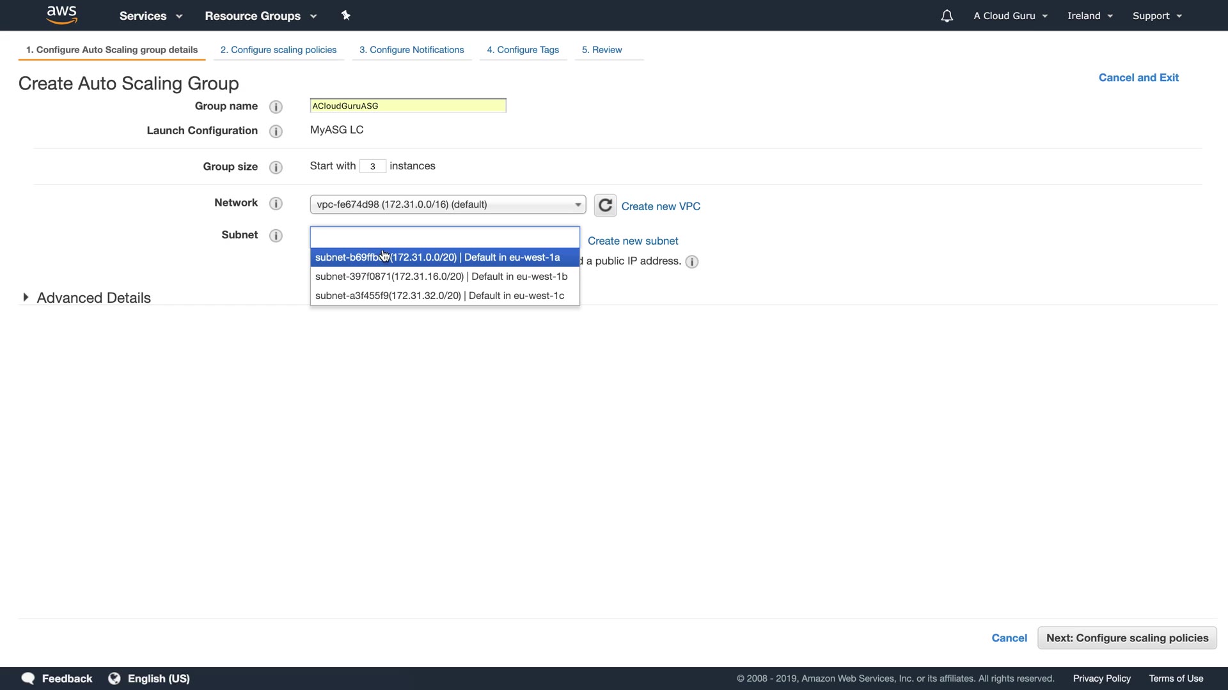Click info icon after public IP address text
Image resolution: width=1228 pixels, height=690 pixels.
(x=691, y=262)
